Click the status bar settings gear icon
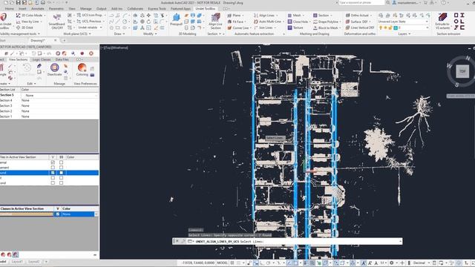This screenshot has height=267, width=475. [x=391, y=263]
